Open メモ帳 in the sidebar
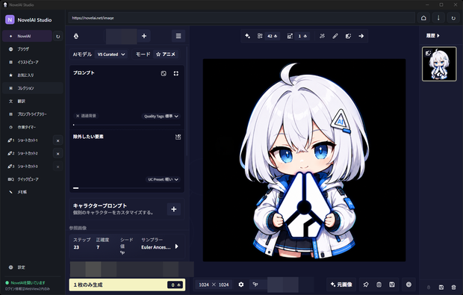The width and height of the screenshot is (463, 295). pyautogui.click(x=32, y=192)
